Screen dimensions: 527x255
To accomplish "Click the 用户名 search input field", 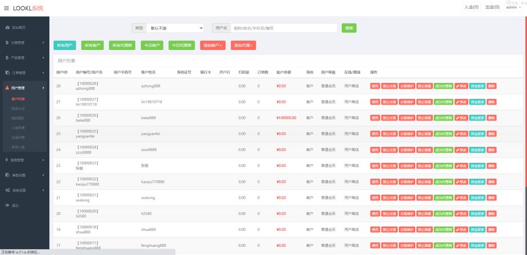I will pyautogui.click(x=284, y=28).
